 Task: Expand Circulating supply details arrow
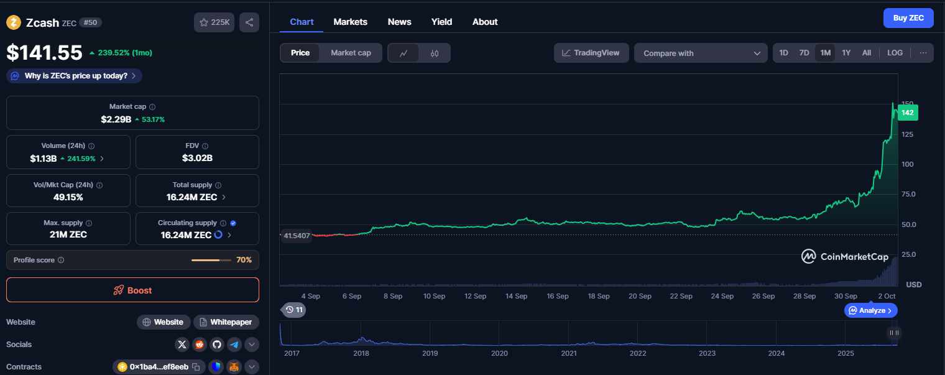click(x=229, y=235)
